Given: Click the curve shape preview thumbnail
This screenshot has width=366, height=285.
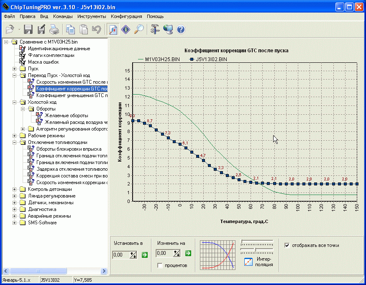Looking at the screenshot, I should click(x=218, y=255).
